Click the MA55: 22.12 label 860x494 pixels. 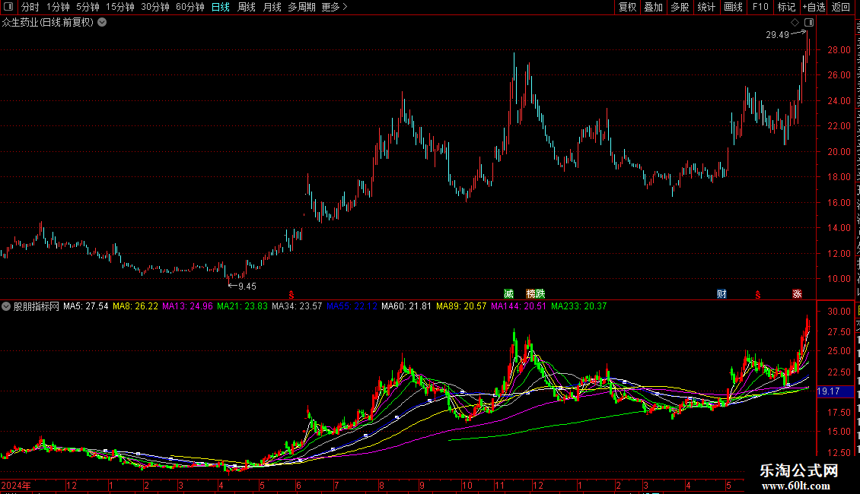point(352,306)
